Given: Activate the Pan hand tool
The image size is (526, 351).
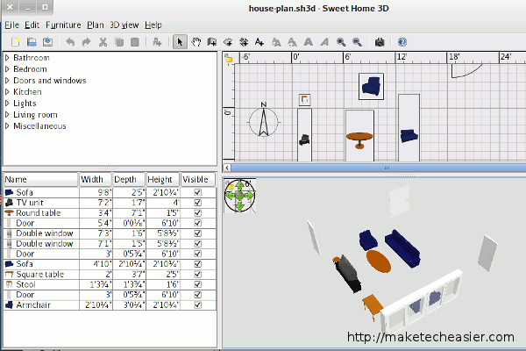Looking at the screenshot, I should [195, 42].
